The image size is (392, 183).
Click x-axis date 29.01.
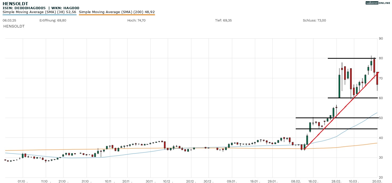pos(273,181)
